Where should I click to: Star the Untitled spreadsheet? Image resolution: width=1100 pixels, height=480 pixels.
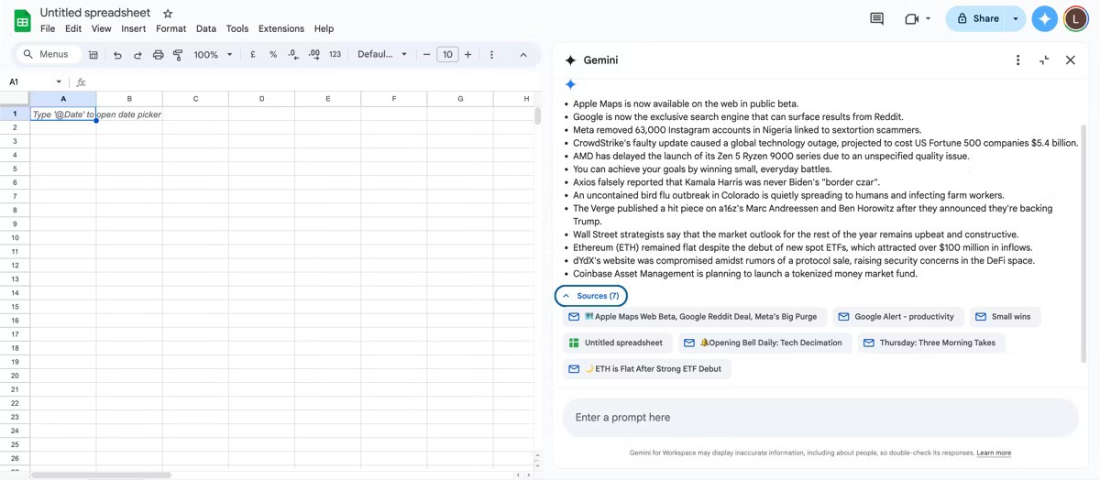168,14
